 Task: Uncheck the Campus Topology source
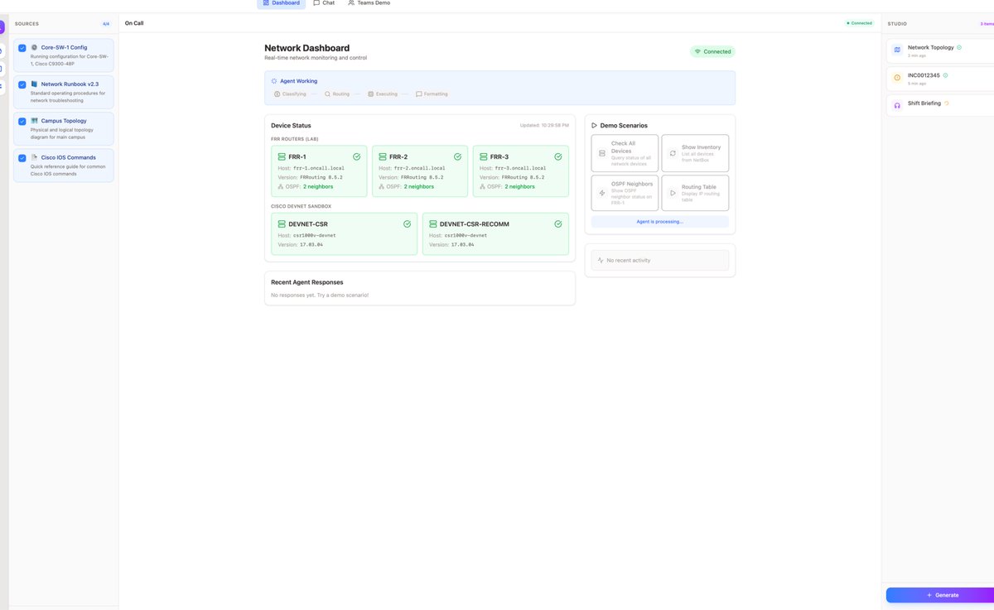click(x=22, y=121)
